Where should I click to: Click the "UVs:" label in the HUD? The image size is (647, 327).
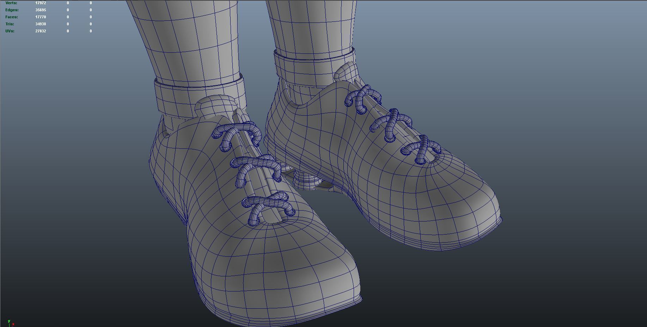tap(10, 31)
